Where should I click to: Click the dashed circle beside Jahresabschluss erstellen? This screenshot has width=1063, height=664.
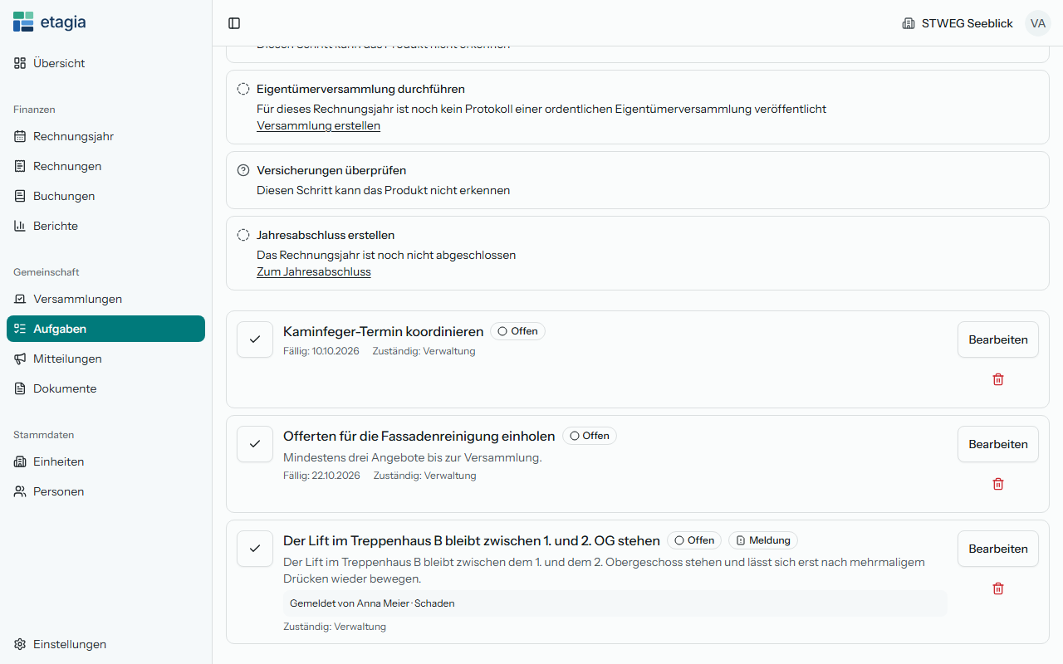[x=243, y=235]
